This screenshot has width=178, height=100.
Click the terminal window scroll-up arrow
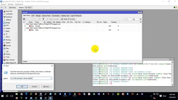pos(172,62)
